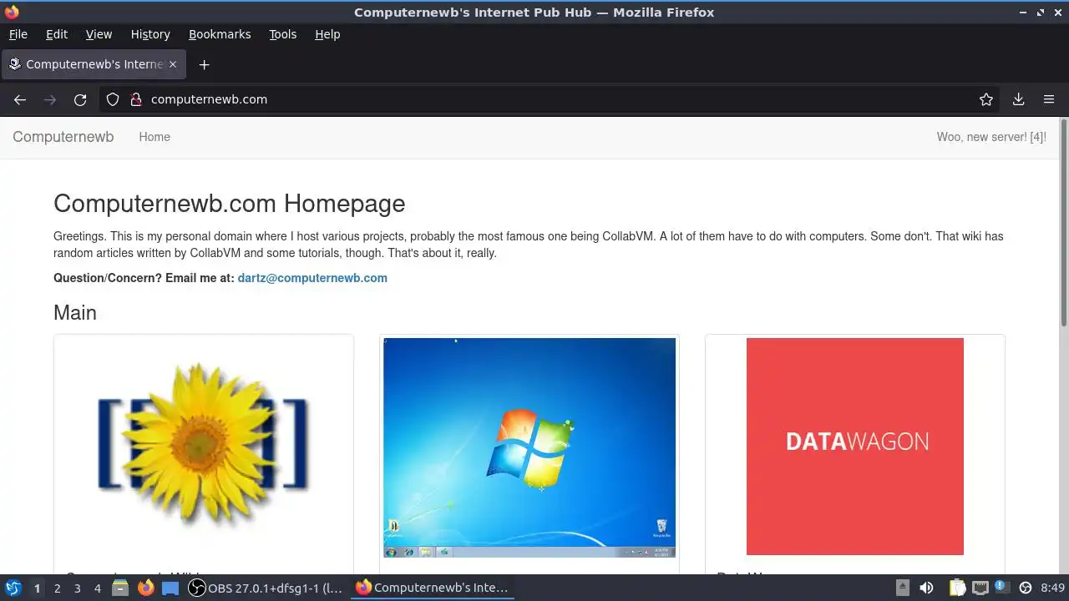Image resolution: width=1069 pixels, height=601 pixels.
Task: Click the "Computernewb.com Homepage" heading
Action: (230, 204)
